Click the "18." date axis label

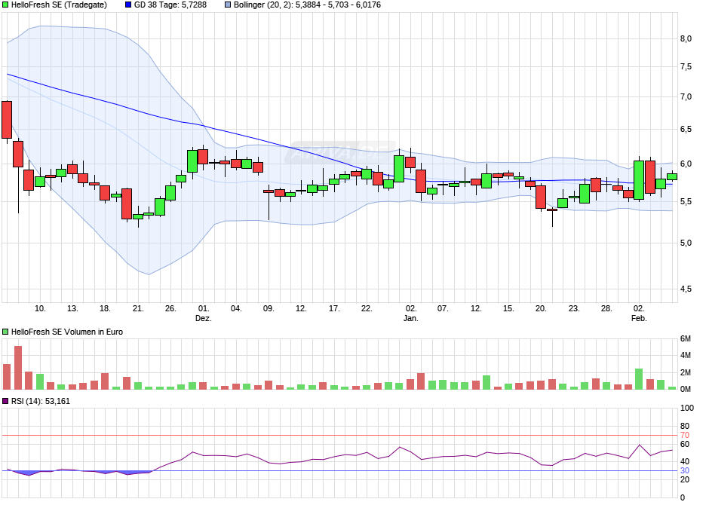(x=105, y=308)
